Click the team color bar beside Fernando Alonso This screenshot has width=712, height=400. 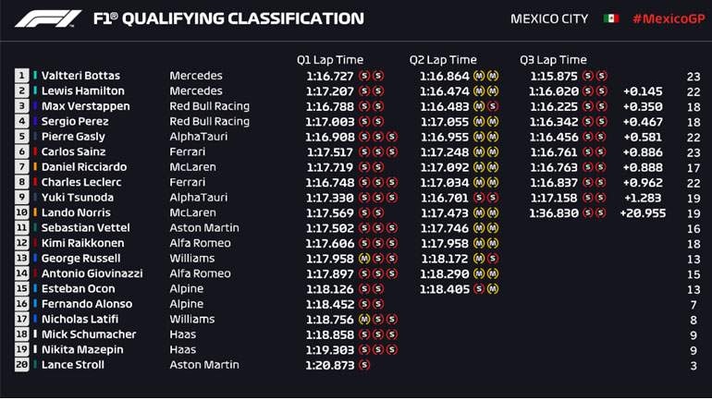35,304
